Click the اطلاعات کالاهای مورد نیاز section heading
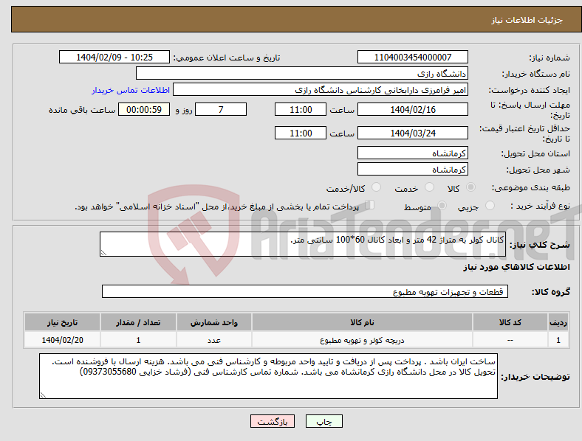Screen dimensions: 582x441 tap(516, 267)
